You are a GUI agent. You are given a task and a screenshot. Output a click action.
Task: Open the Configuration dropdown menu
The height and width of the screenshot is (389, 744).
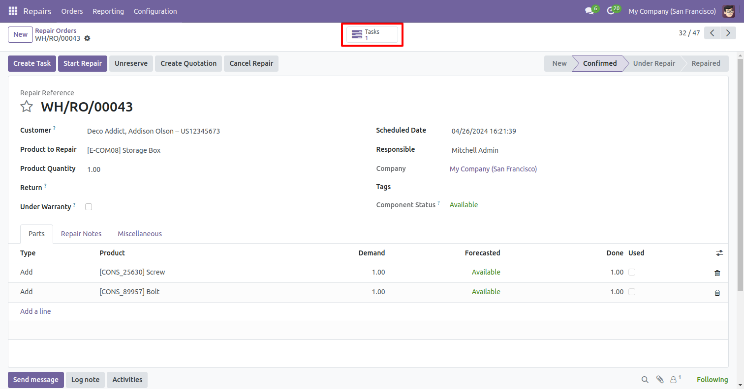155,11
